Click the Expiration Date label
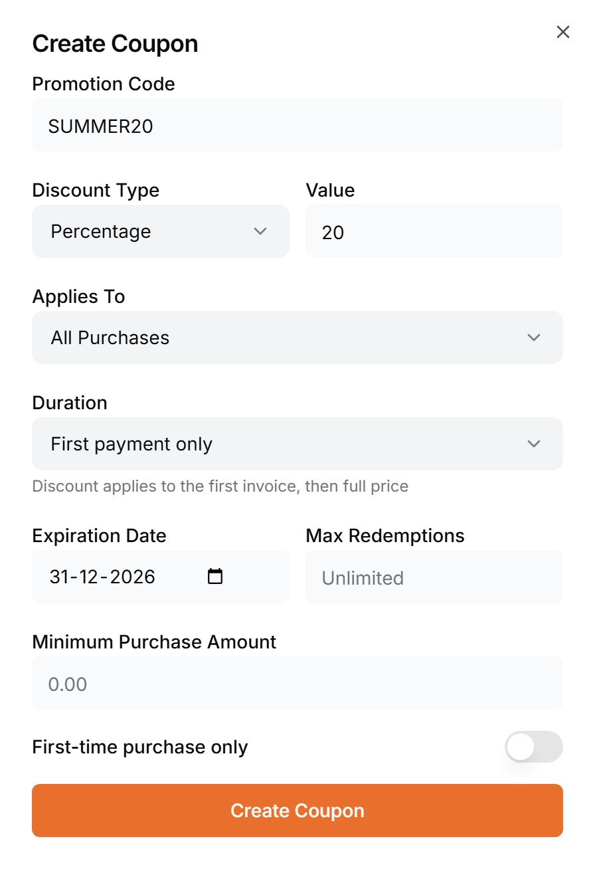 (x=99, y=535)
